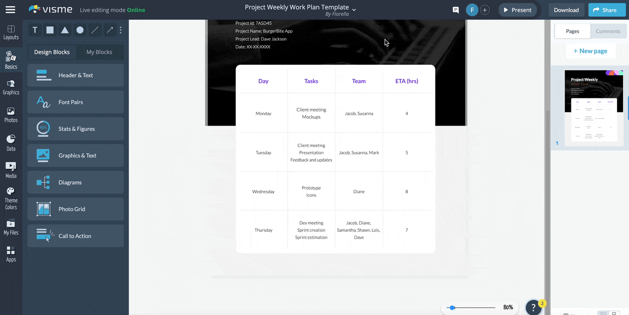The image size is (629, 315).
Task: Click the zoom slider handle
Action: tap(452, 308)
